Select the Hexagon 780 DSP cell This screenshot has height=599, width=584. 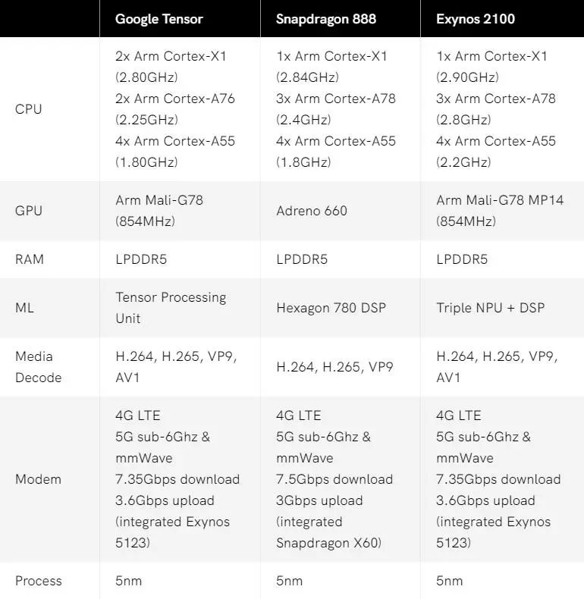tap(331, 308)
